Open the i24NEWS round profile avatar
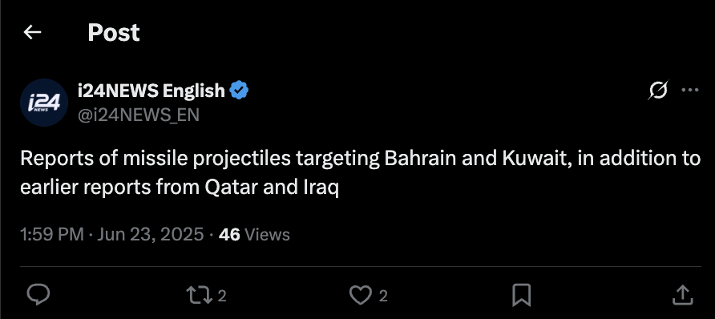Viewport: 715px width, 319px height. [44, 103]
